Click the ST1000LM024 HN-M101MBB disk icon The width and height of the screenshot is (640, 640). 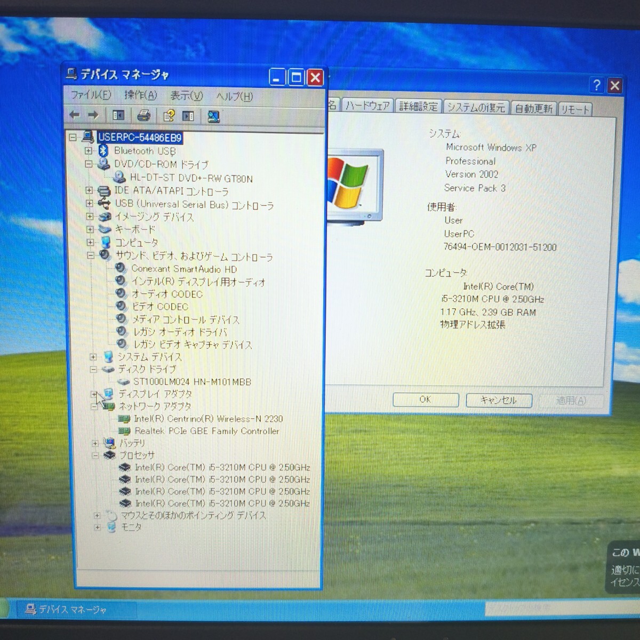(123, 381)
